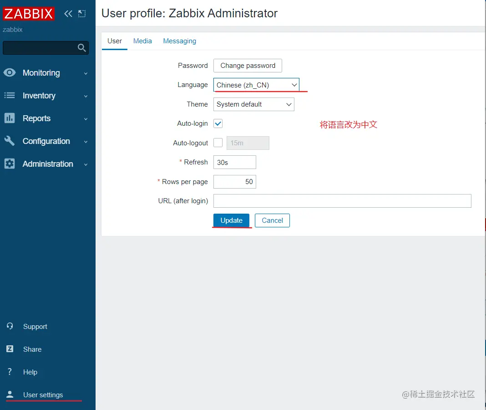Click the search magnifier icon
Screen dimensions: 486x410
(x=81, y=48)
